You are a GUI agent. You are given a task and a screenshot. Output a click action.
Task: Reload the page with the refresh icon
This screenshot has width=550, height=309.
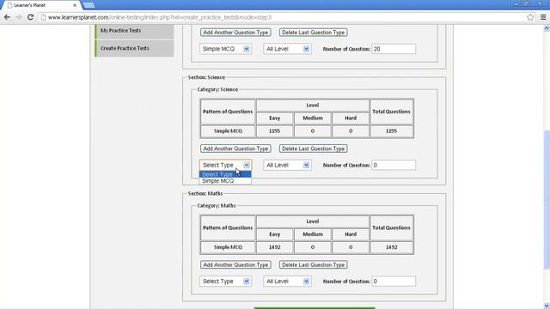coord(30,17)
